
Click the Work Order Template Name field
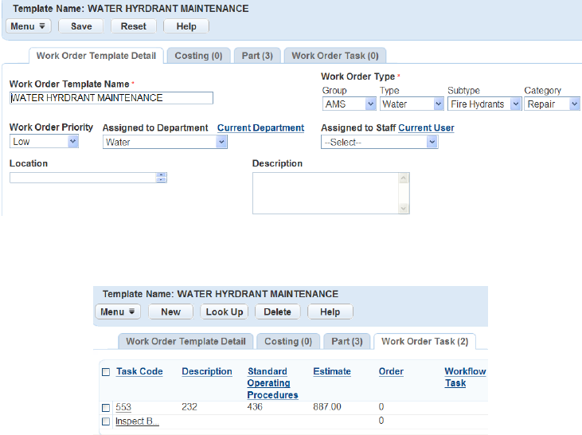coord(111,98)
